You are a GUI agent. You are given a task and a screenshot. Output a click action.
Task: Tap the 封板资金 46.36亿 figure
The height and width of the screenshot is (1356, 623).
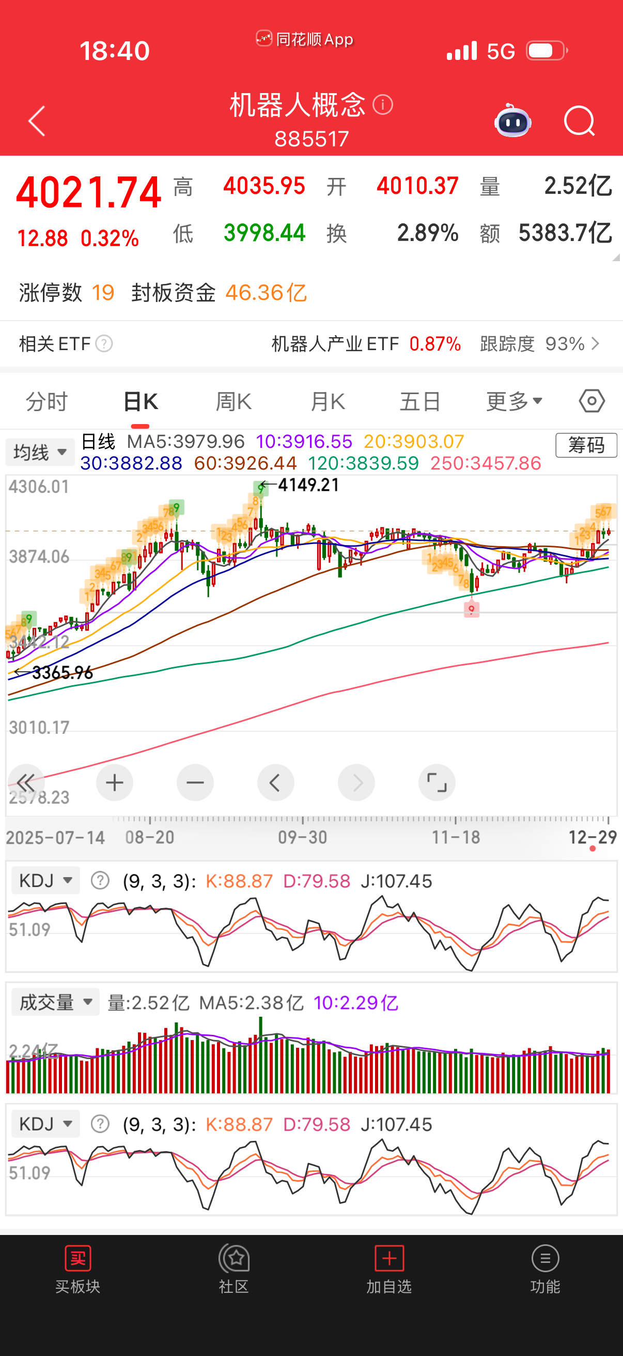click(219, 292)
